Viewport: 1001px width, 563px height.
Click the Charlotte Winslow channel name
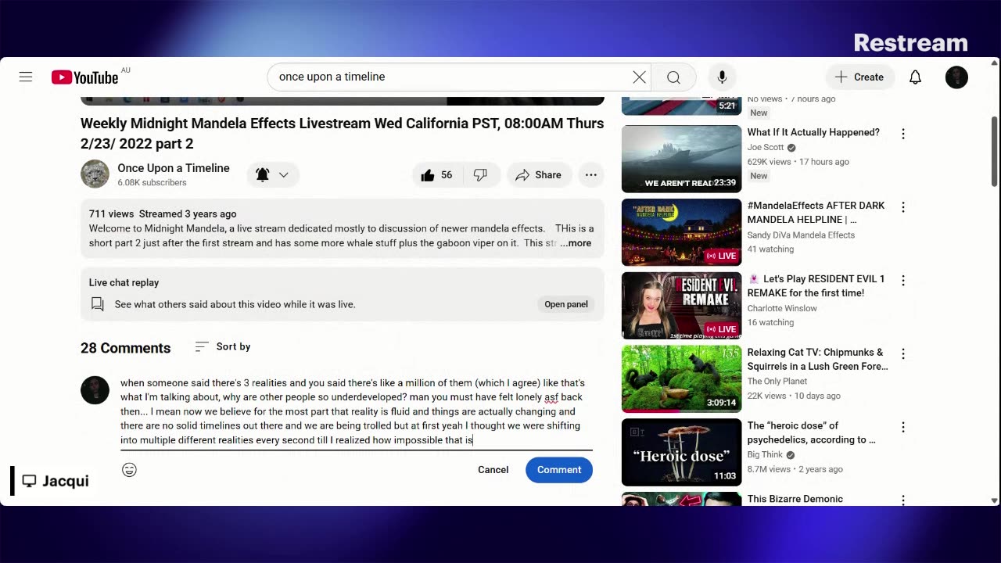point(782,308)
